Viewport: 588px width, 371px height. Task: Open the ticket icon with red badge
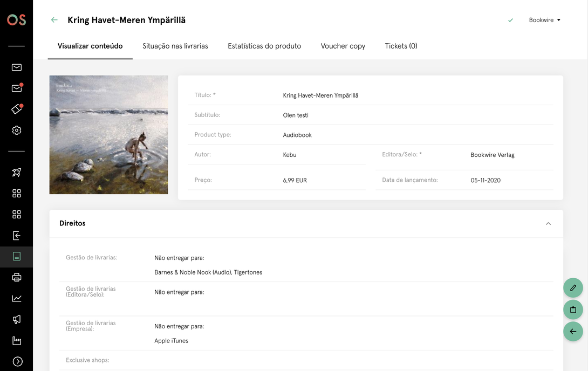point(17,109)
